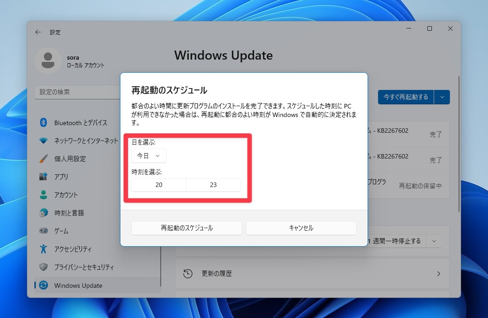
Task: Click the アプリ apps icon
Action: (43, 177)
